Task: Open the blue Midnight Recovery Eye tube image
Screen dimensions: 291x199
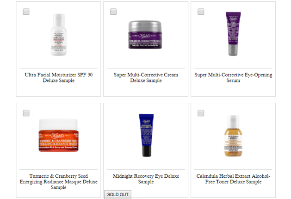Action: (x=146, y=135)
